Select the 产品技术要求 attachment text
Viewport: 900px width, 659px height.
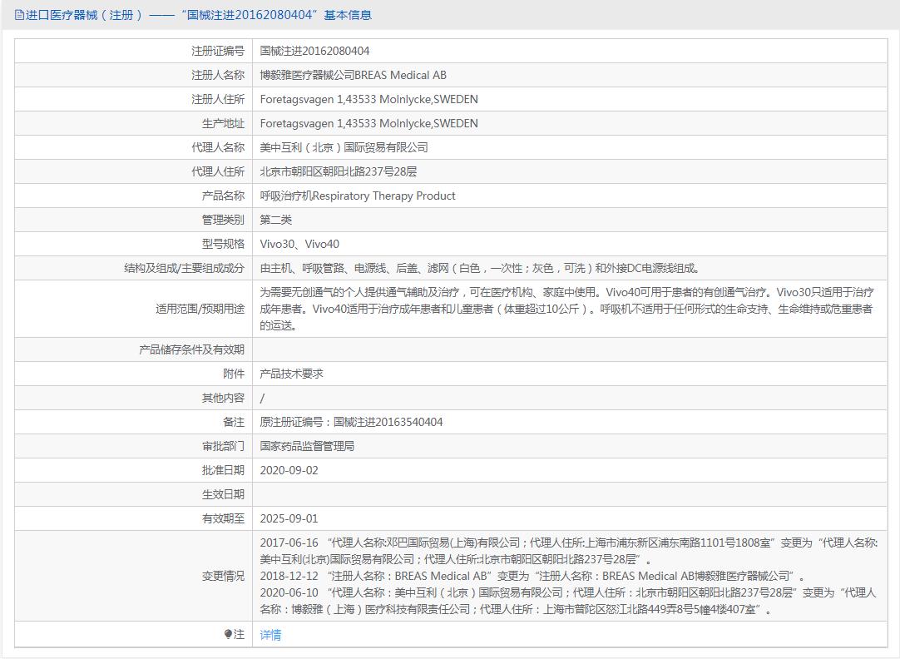pyautogui.click(x=292, y=374)
